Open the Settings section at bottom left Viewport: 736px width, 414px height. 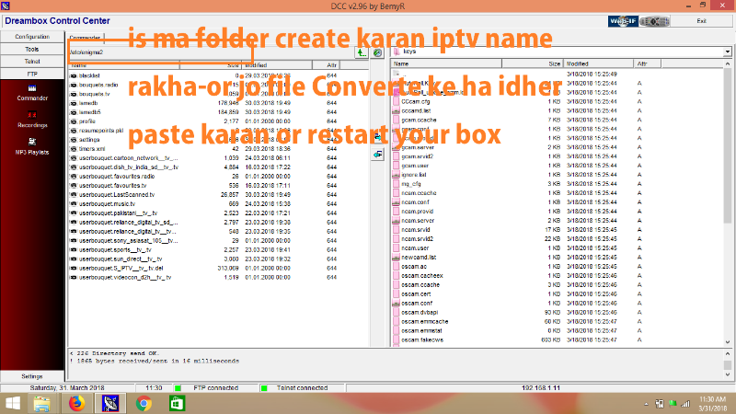pyautogui.click(x=32, y=375)
